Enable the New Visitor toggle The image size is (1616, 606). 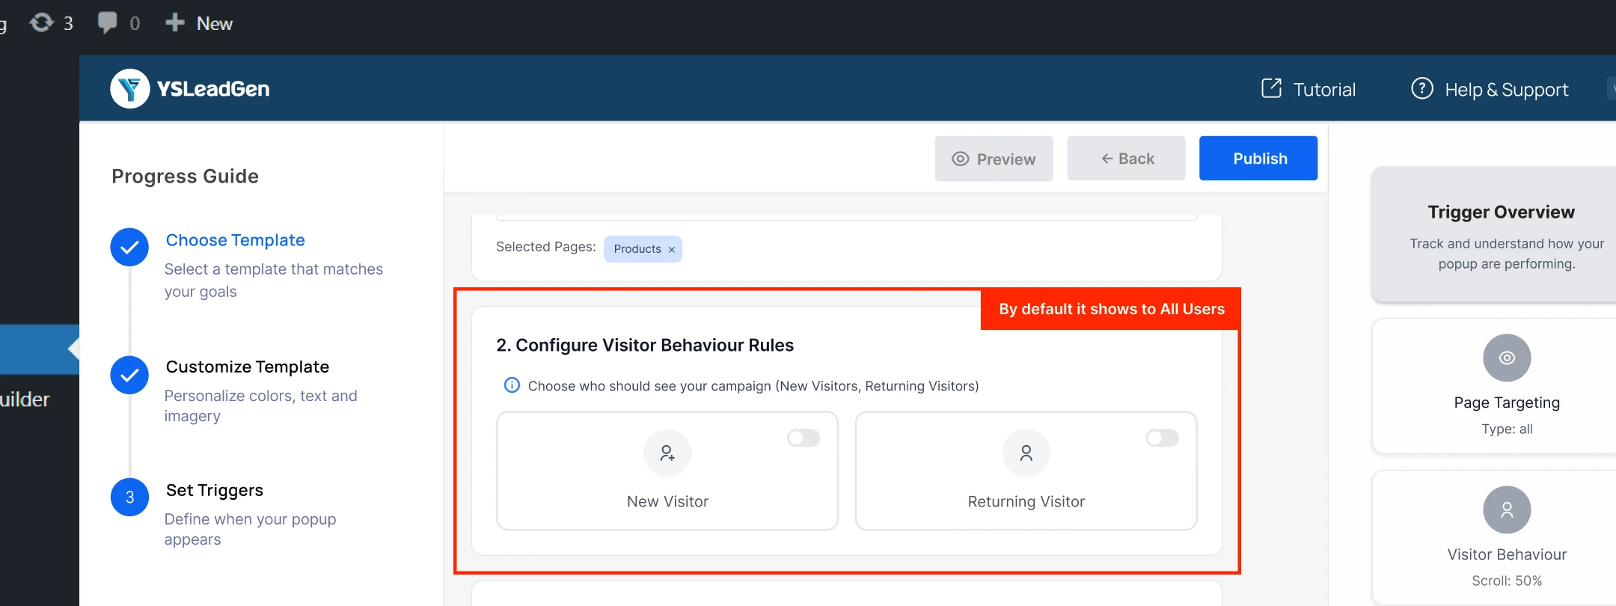tap(804, 438)
